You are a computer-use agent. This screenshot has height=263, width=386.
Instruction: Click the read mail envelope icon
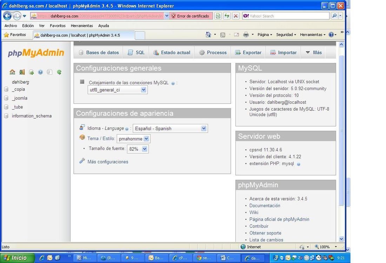(236, 35)
